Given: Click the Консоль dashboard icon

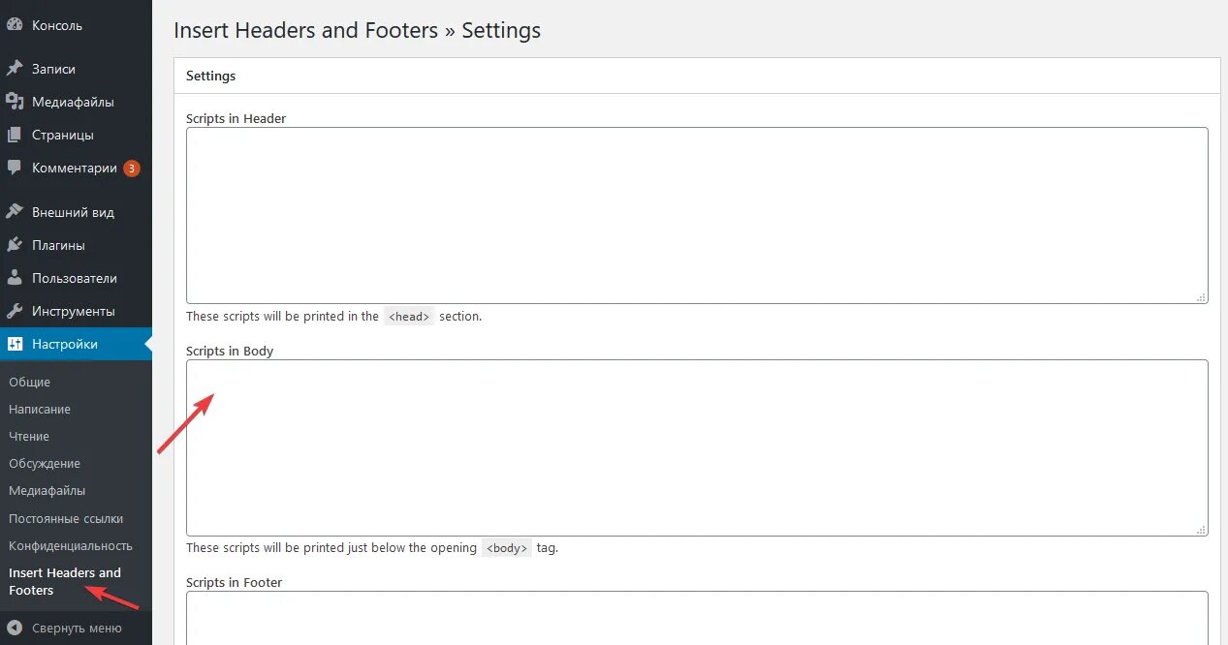Looking at the screenshot, I should tap(15, 25).
